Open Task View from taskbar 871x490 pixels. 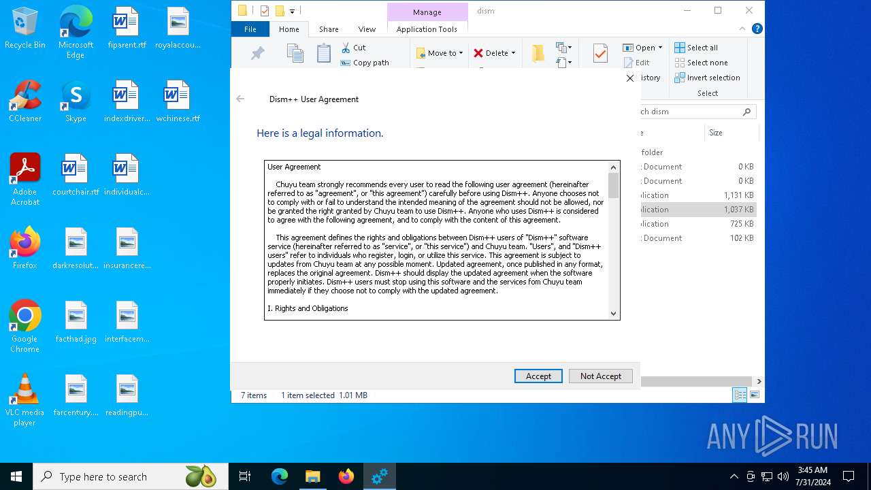tap(245, 476)
